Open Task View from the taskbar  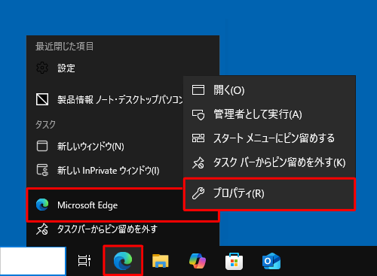(84, 261)
